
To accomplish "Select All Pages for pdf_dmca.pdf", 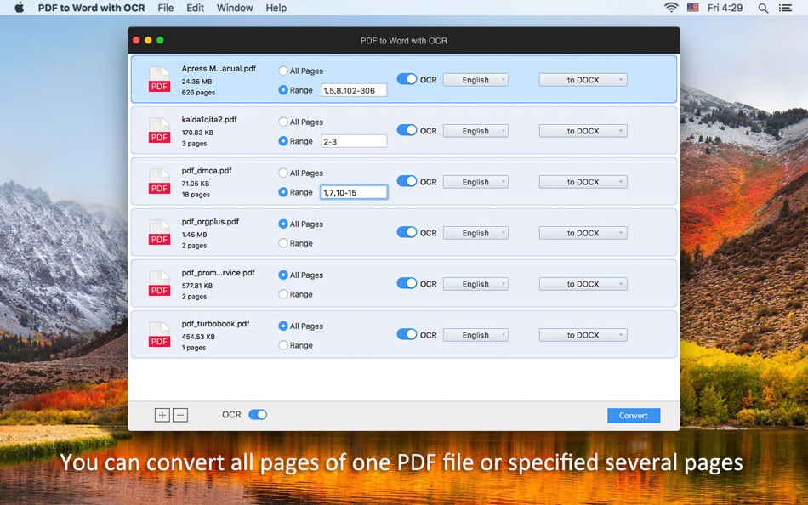I will point(283,173).
